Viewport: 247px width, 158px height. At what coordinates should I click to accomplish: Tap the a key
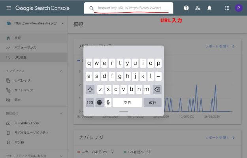coord(89,76)
